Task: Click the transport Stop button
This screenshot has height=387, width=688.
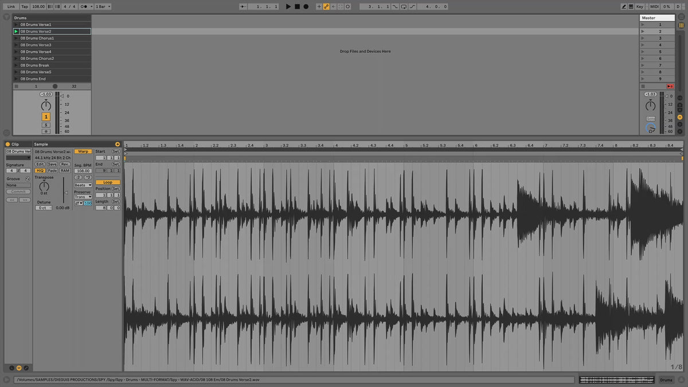Action: [297, 6]
